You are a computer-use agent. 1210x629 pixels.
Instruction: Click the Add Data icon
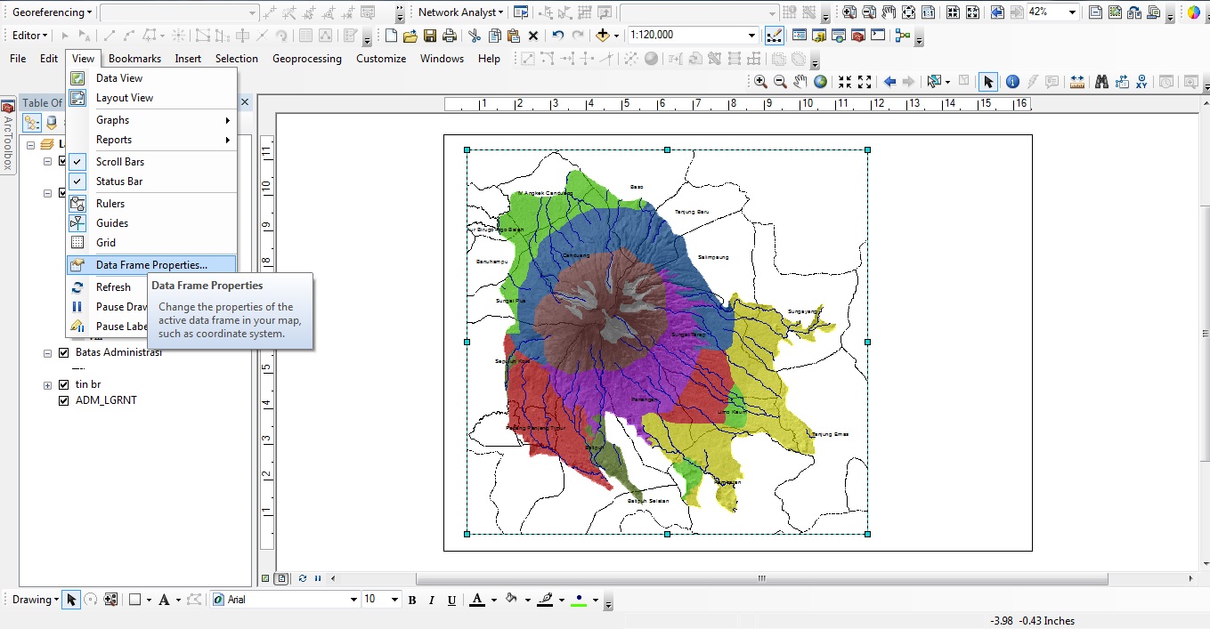click(602, 36)
